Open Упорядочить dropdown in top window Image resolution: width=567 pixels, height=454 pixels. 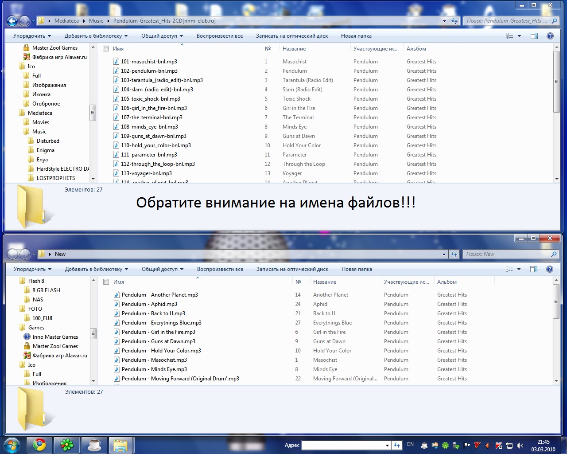pos(32,36)
